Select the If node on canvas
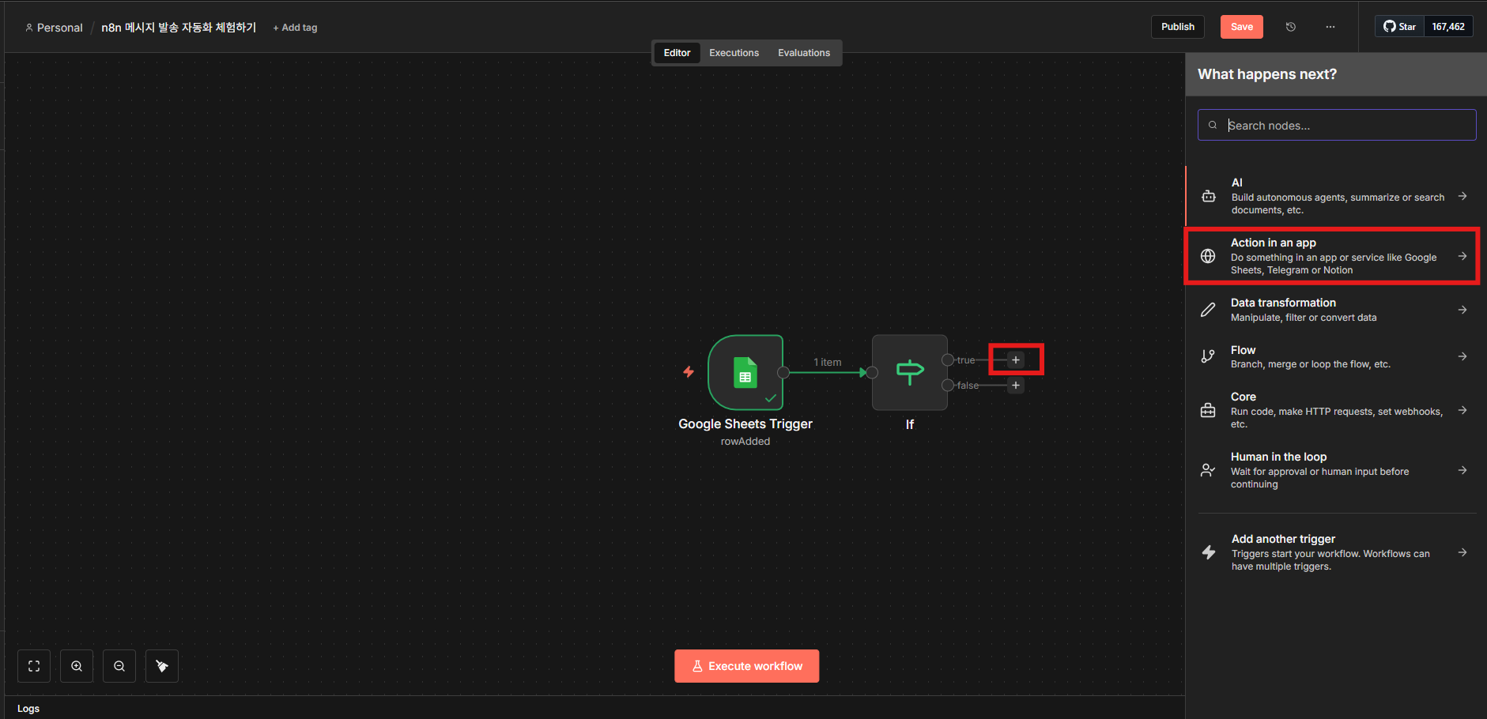This screenshot has height=719, width=1487. (909, 372)
